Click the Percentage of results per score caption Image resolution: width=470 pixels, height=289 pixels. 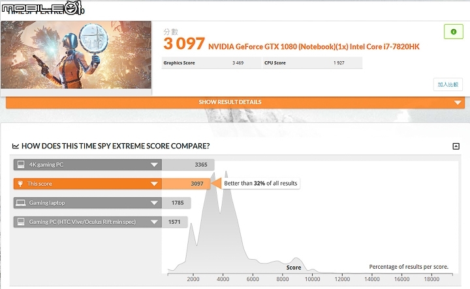[409, 267]
